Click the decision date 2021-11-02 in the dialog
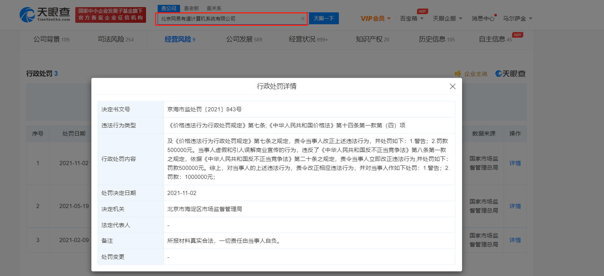The image size is (604, 276). [x=182, y=193]
